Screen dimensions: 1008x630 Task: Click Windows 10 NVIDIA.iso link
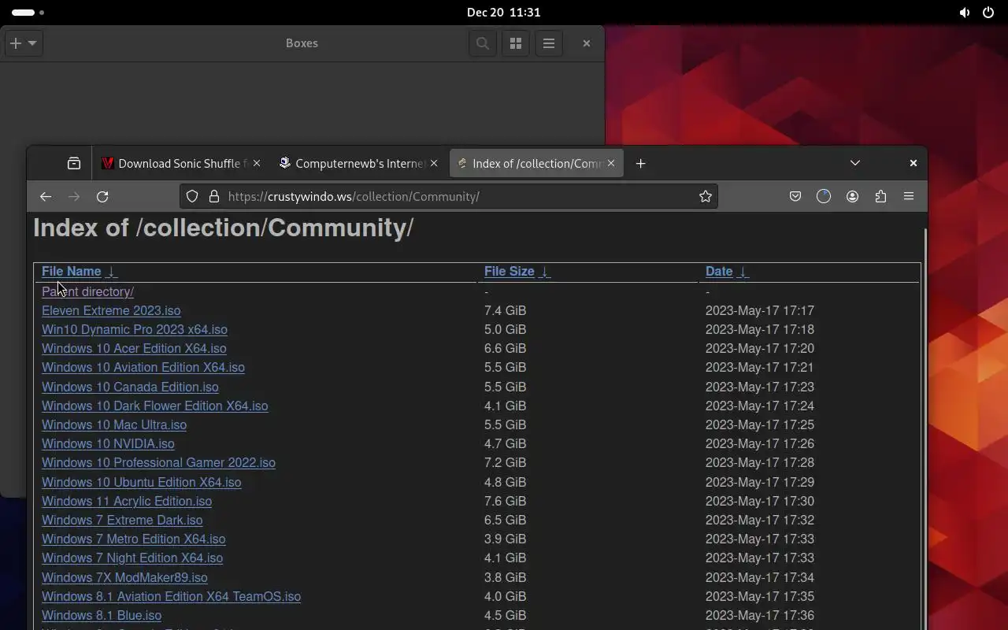108,444
